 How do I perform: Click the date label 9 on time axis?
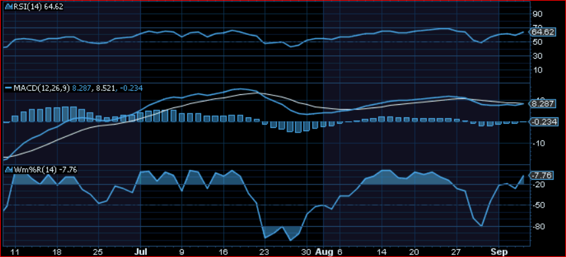(183, 251)
